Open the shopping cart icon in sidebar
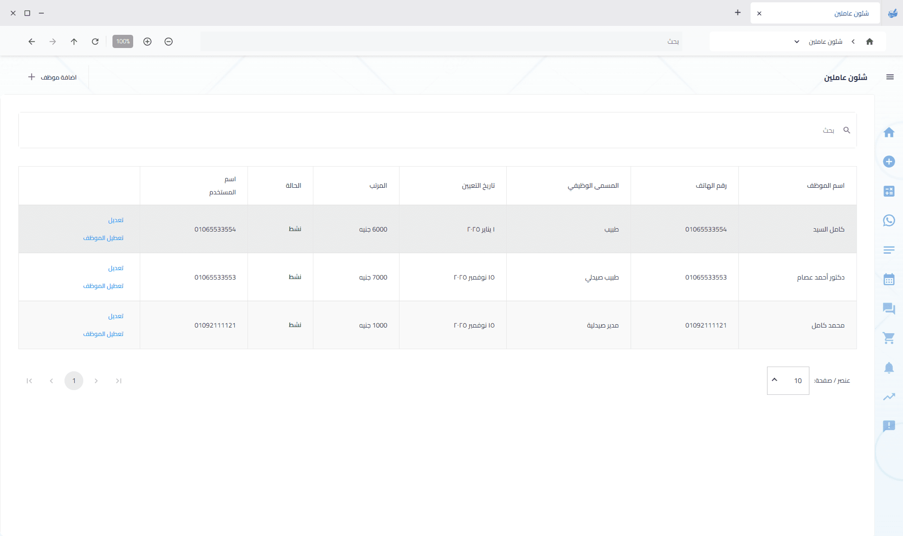903x536 pixels. point(888,338)
